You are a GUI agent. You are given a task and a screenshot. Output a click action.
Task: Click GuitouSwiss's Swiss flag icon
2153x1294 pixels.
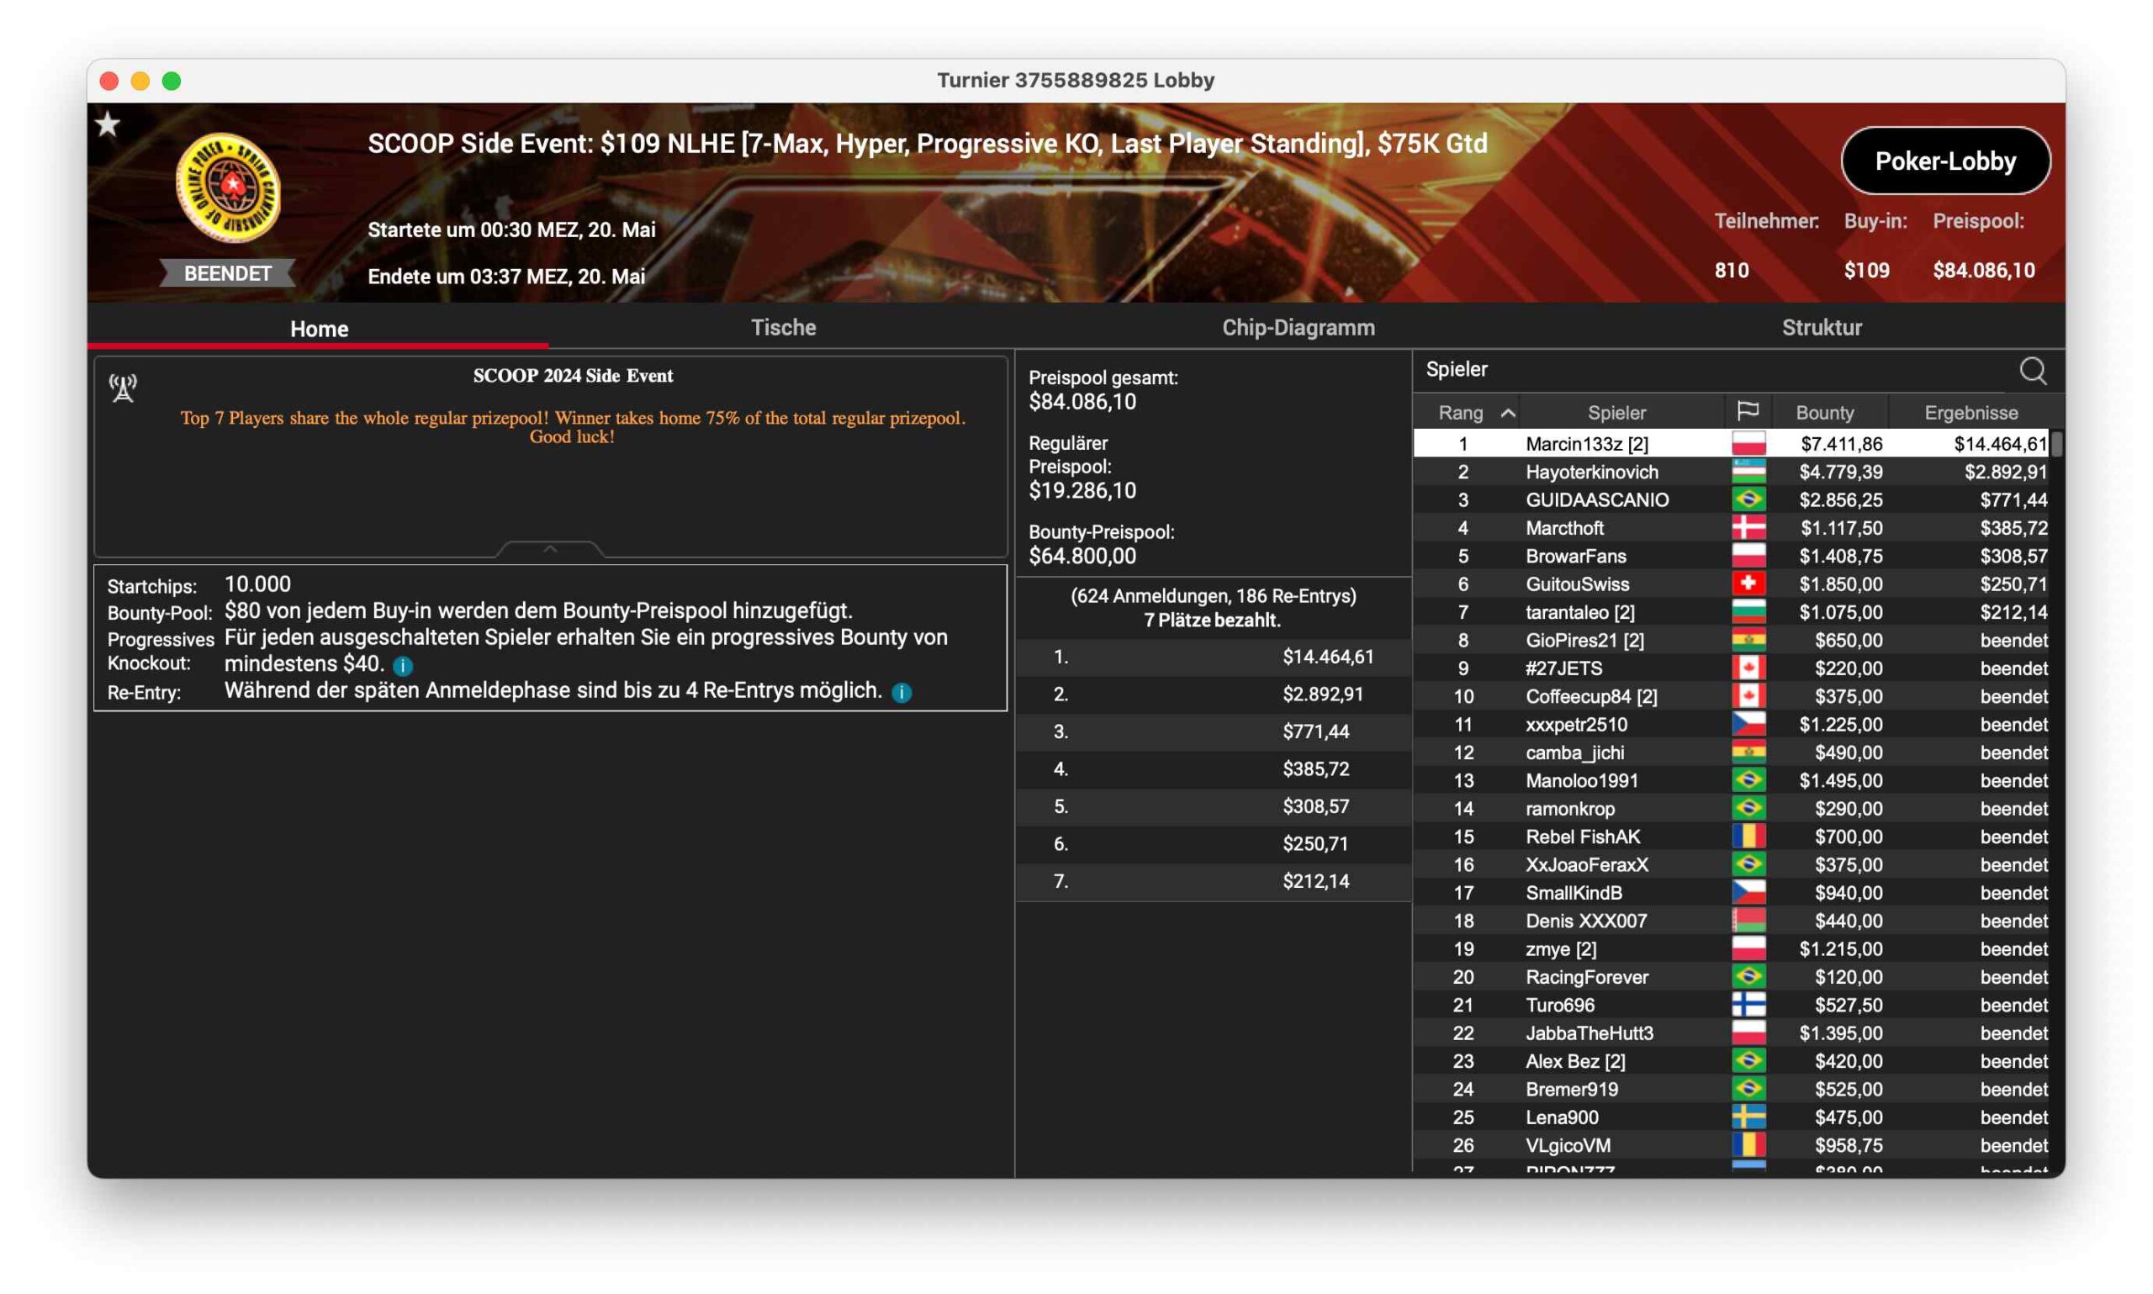[x=1748, y=584]
